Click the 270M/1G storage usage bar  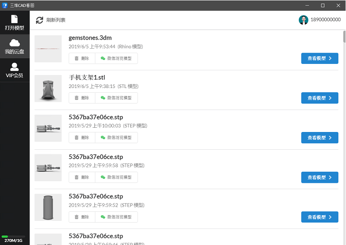[13, 236]
